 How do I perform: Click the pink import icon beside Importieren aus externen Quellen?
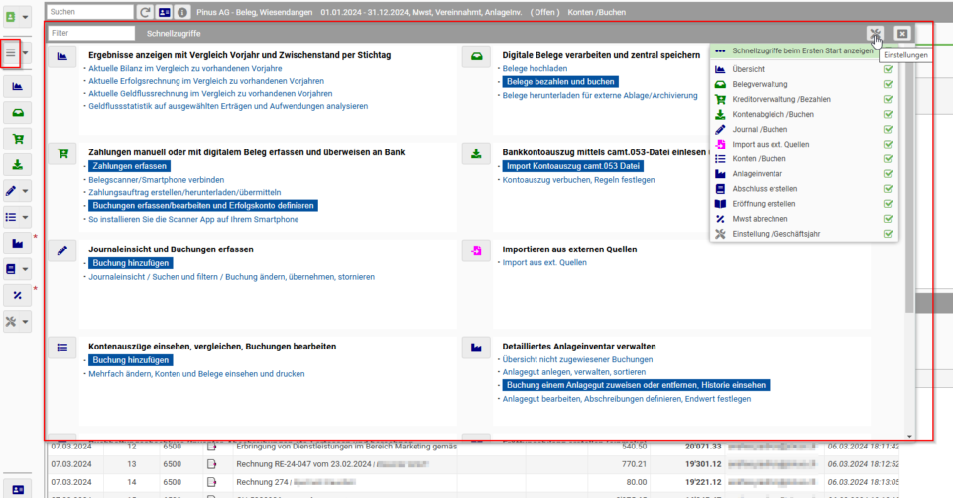pos(476,250)
